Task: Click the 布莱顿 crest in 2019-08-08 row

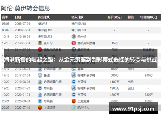Action: pos(74,82)
